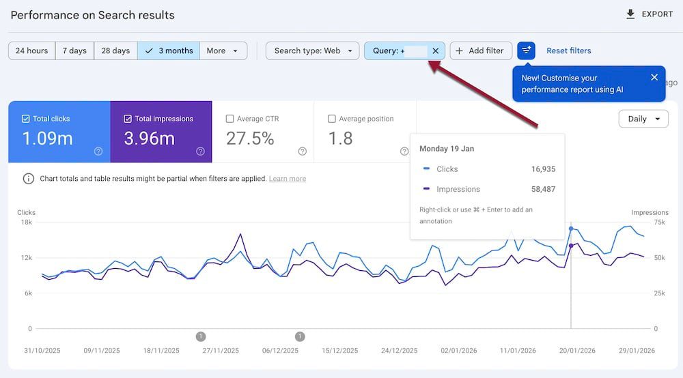Uncheck the Total clicks checkbox
The image size is (683, 378).
[26, 119]
